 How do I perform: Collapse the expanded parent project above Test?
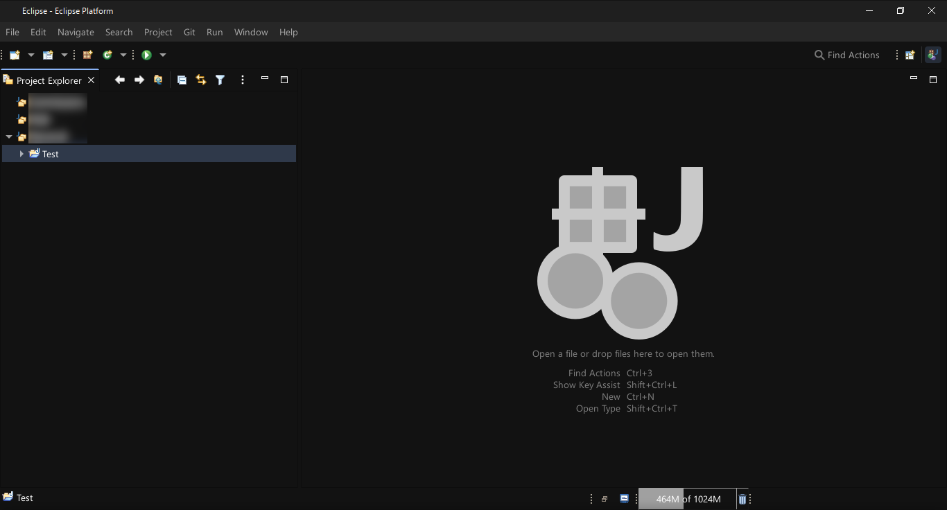coord(9,137)
